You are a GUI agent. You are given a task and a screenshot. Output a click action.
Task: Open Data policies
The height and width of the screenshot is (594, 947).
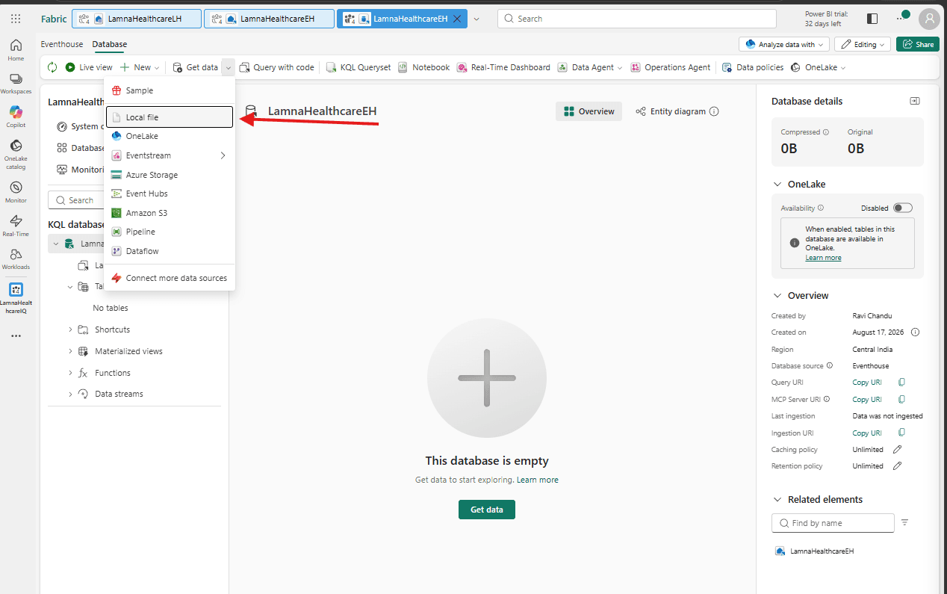click(x=753, y=67)
